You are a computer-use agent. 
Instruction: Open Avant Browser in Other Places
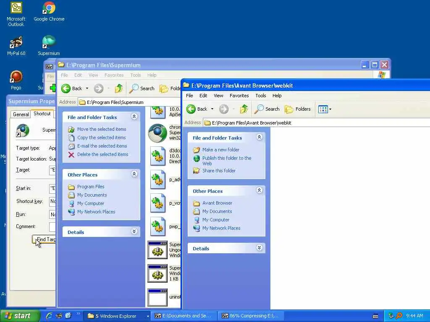pyautogui.click(x=217, y=203)
